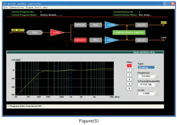This screenshot has width=177, height=125.
Task: Open the Program menu
Action: tap(29, 7)
